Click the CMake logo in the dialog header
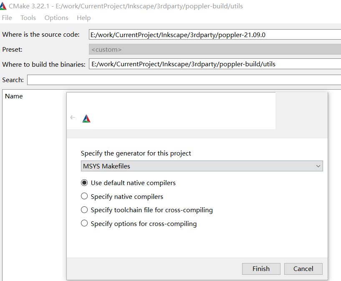Viewport: 341px width, 281px height. click(x=86, y=118)
